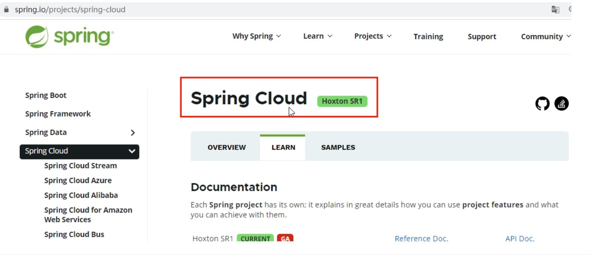This screenshot has height=255, width=590.
Task: Click the CURRENT badge
Action: (255, 238)
